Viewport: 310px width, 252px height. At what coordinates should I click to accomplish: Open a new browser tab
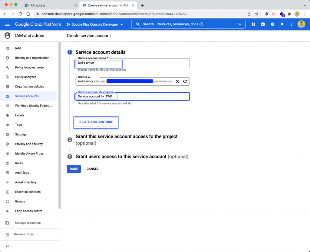(142, 5)
